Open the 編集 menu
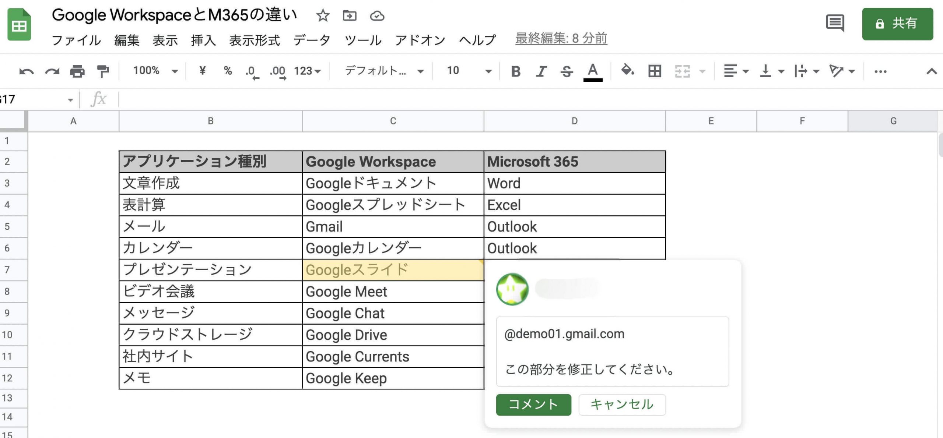Viewport: 943px width, 438px height. tap(127, 40)
